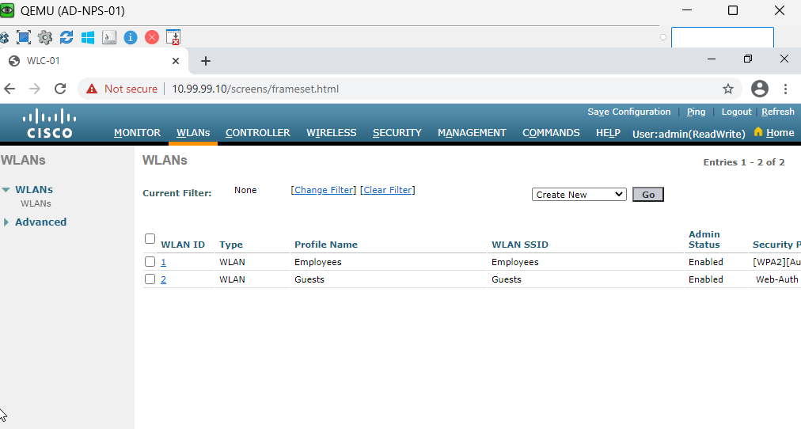Select WLANs sub-item in sidebar

click(36, 203)
